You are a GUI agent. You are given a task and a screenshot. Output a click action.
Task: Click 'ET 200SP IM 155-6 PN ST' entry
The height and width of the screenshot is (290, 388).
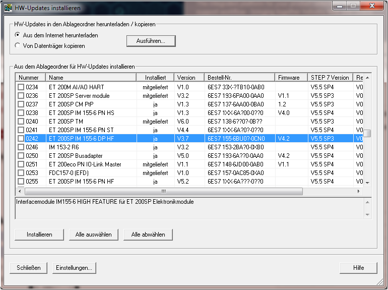click(x=81, y=130)
